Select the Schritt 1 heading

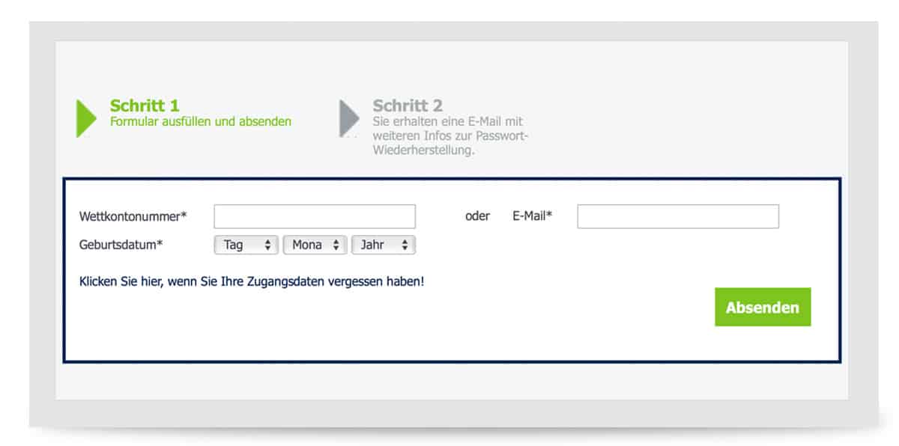[x=145, y=106]
